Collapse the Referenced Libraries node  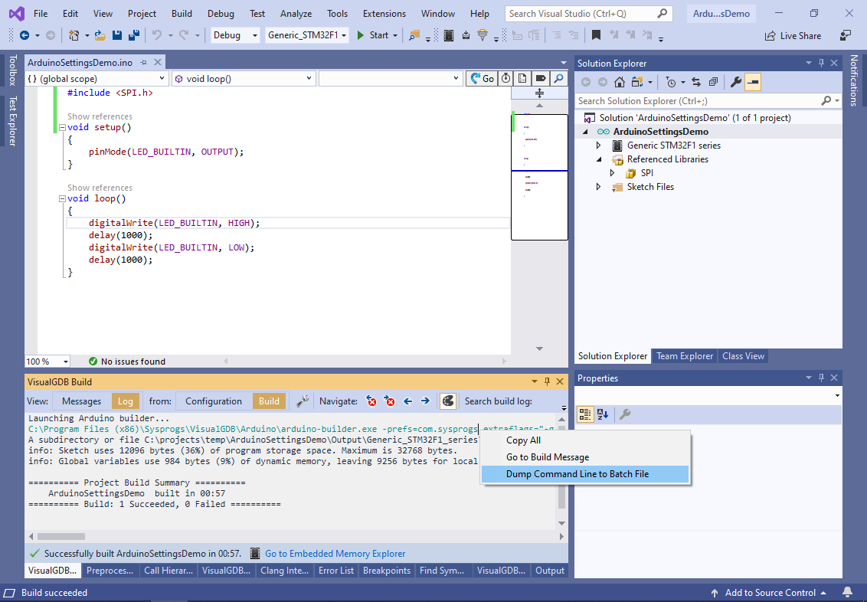(x=598, y=159)
